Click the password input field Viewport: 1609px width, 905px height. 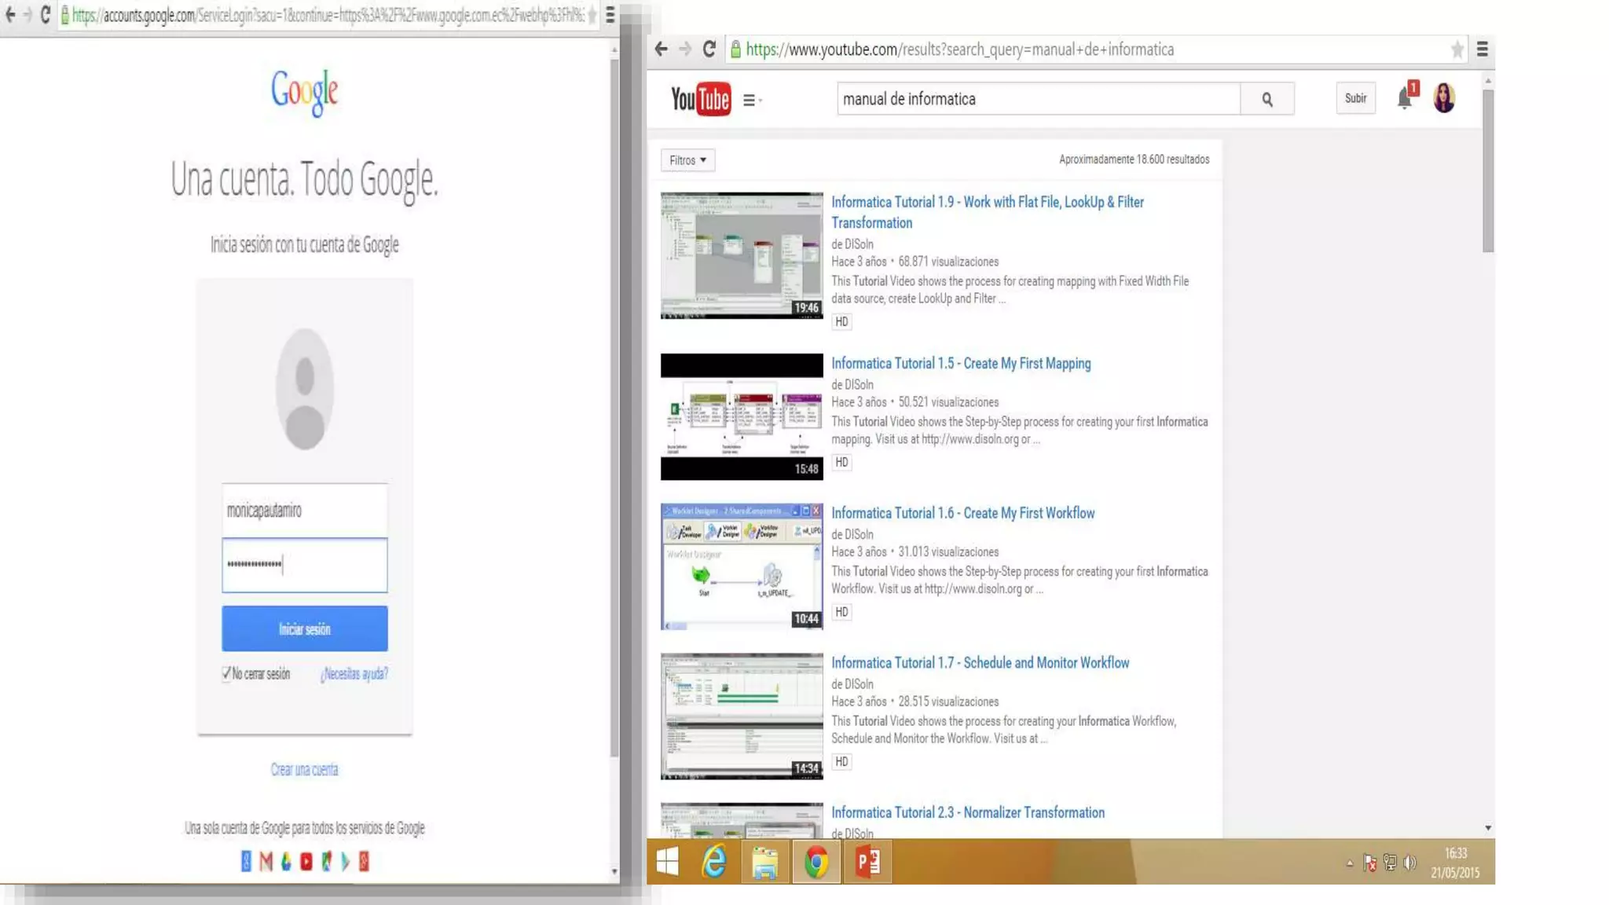[304, 565]
